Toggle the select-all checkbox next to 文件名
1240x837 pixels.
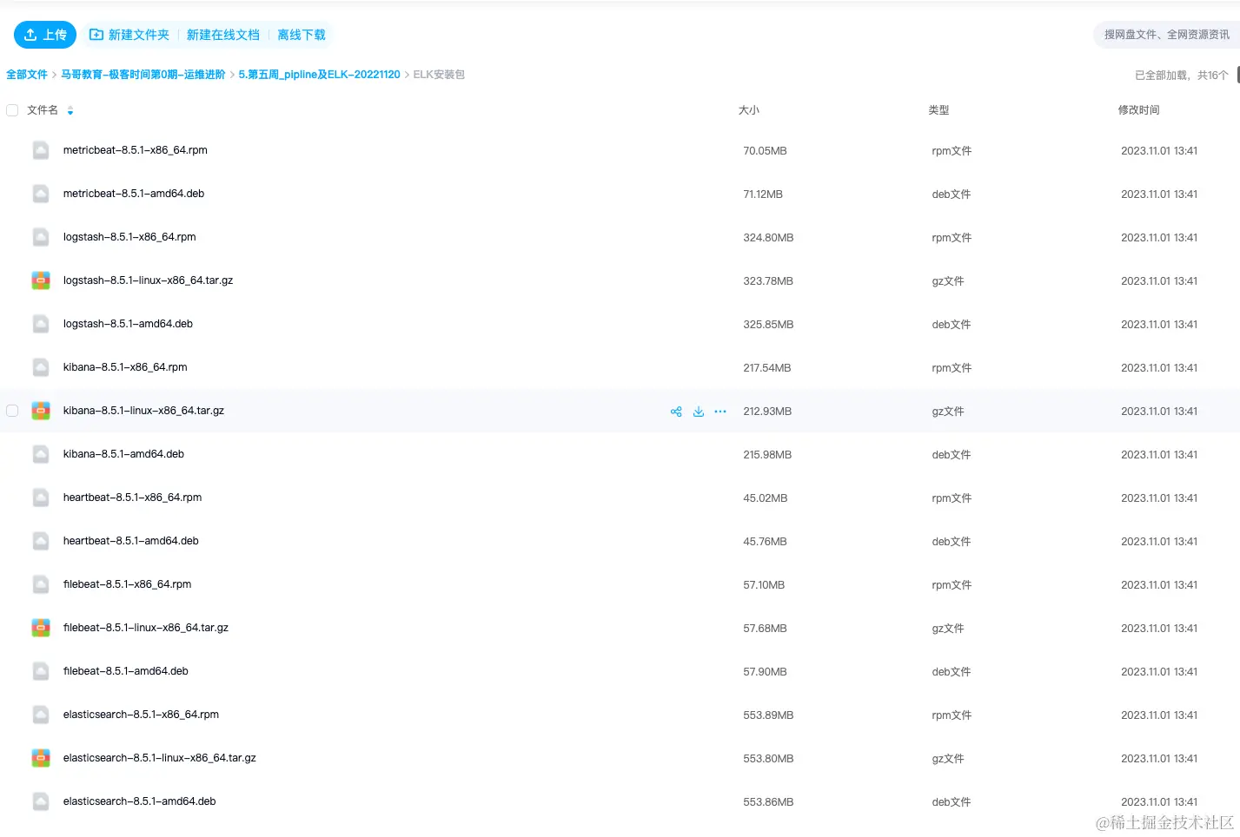pyautogui.click(x=12, y=110)
